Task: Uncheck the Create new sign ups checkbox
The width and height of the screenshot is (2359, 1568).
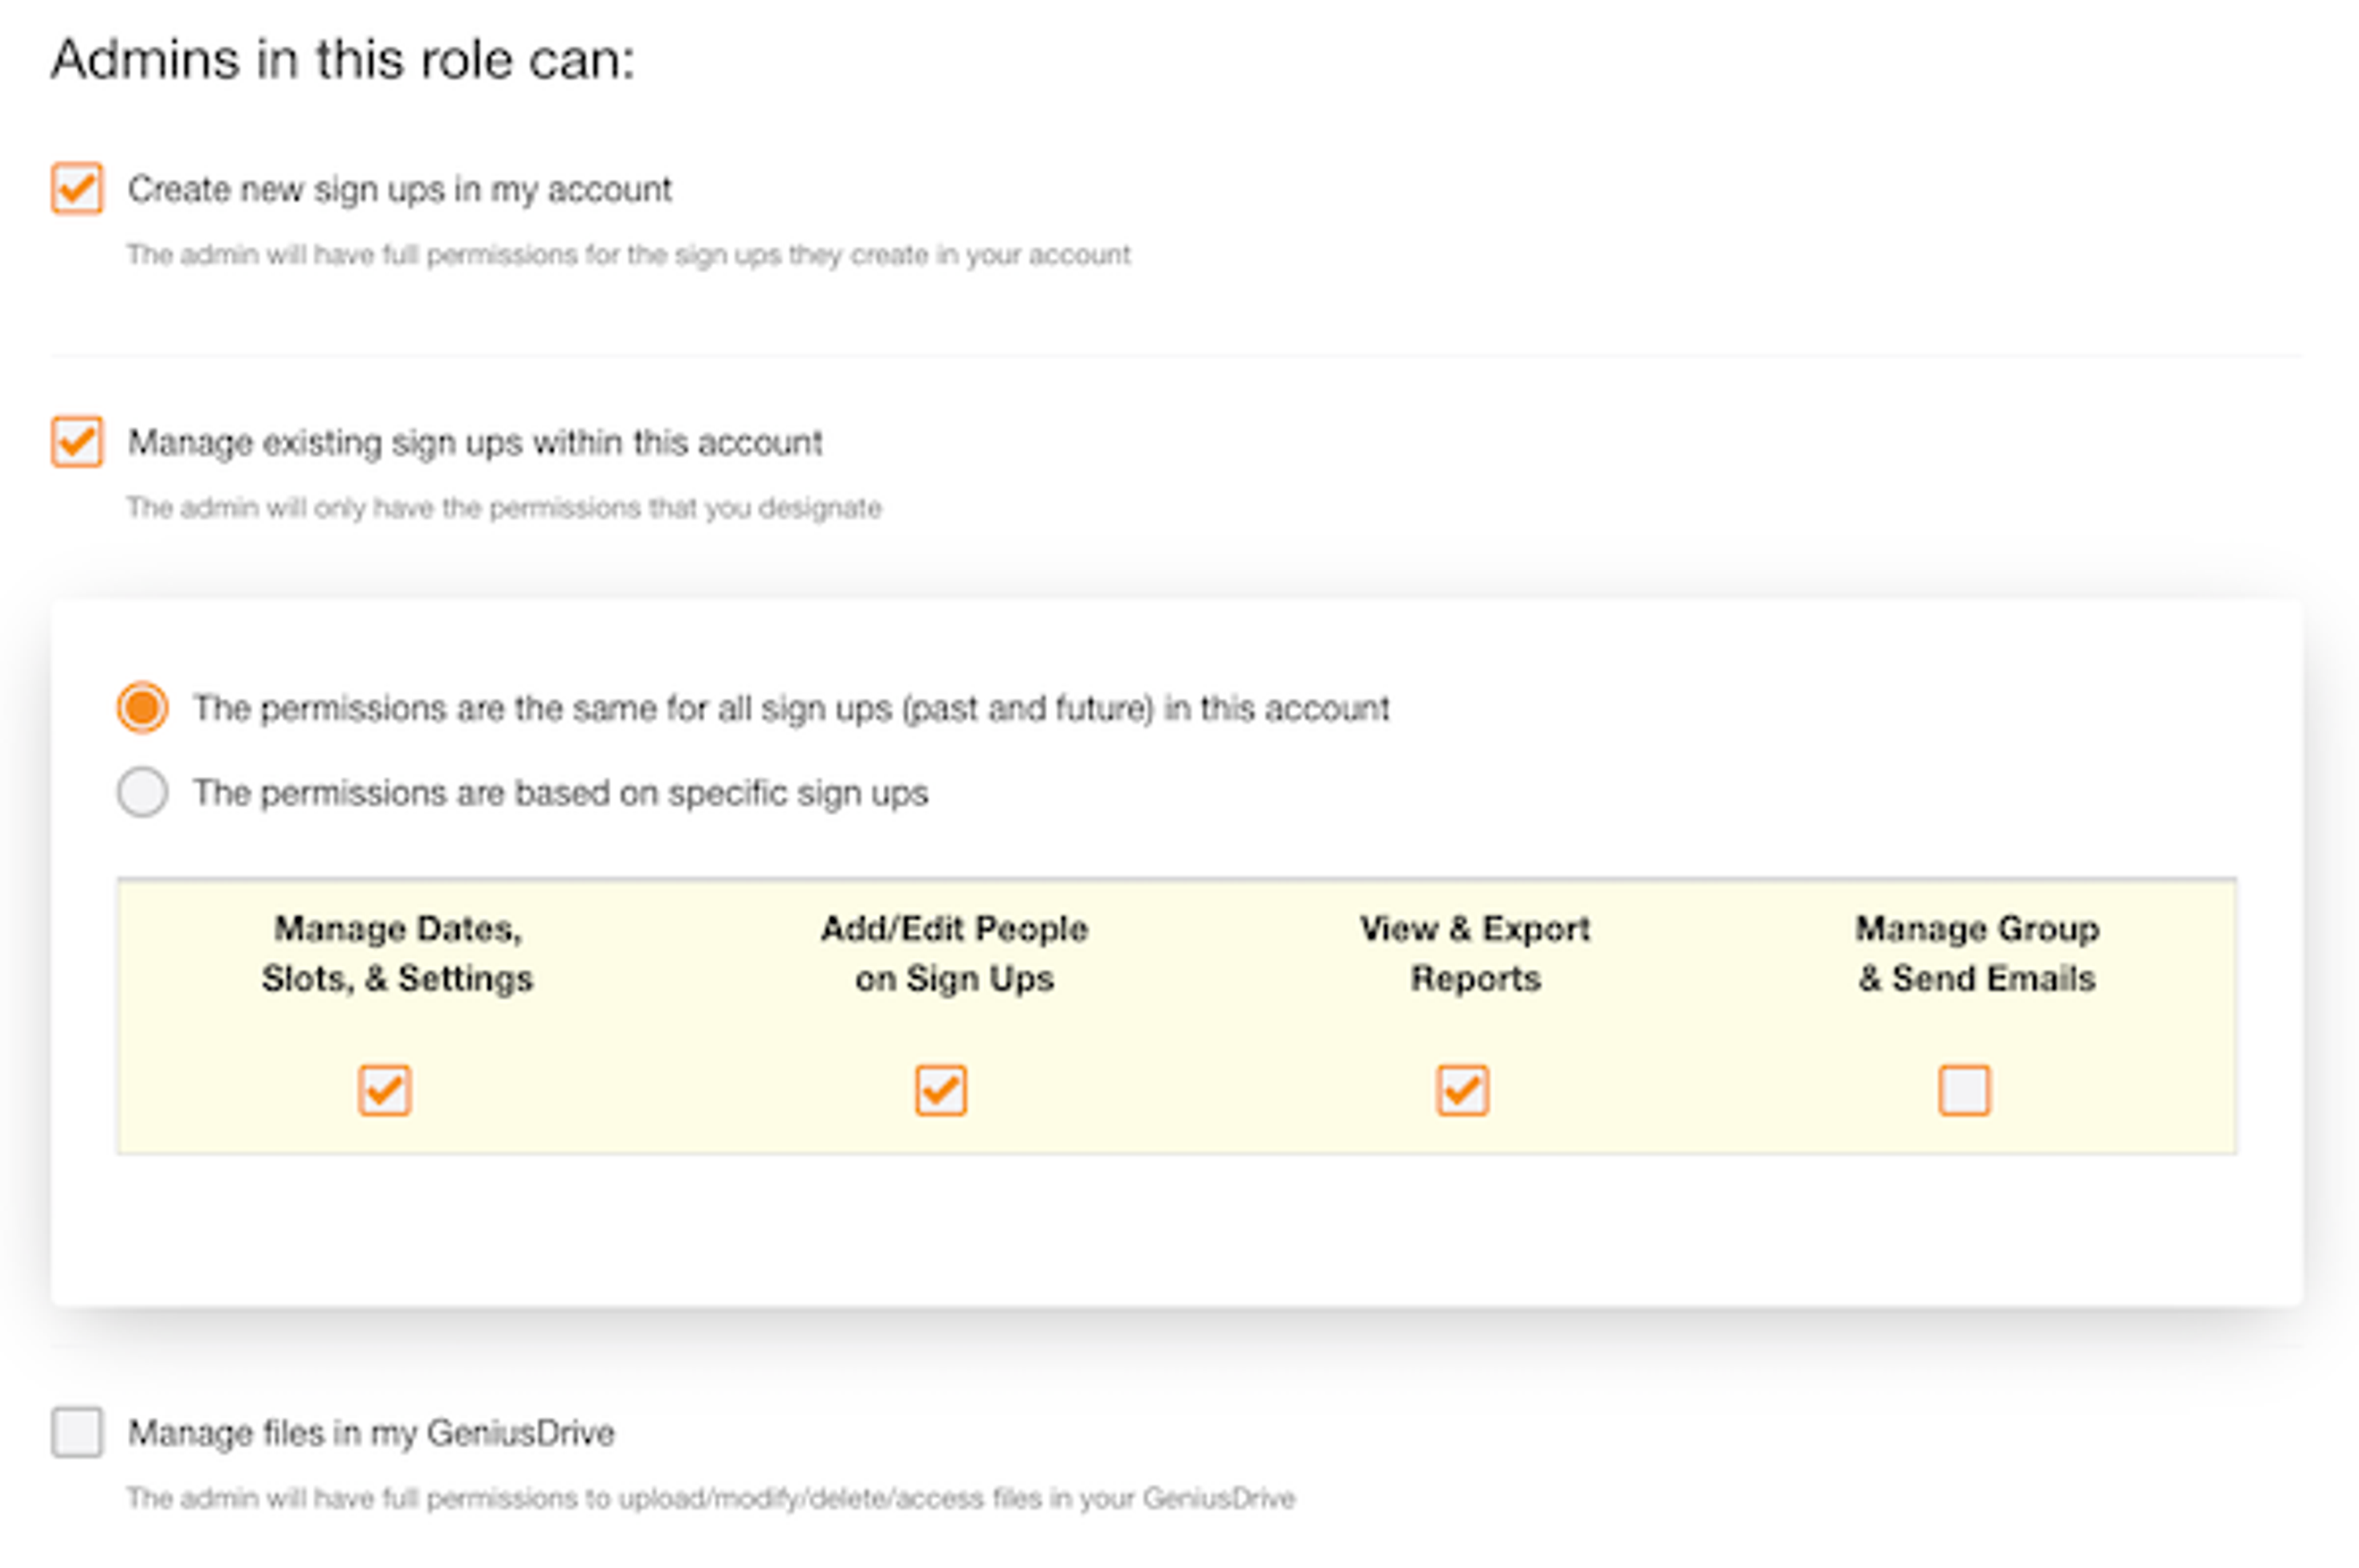Action: (77, 188)
